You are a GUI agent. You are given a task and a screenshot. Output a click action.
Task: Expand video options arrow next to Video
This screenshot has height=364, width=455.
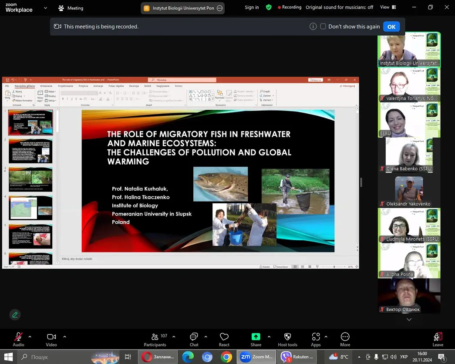[x=64, y=337]
